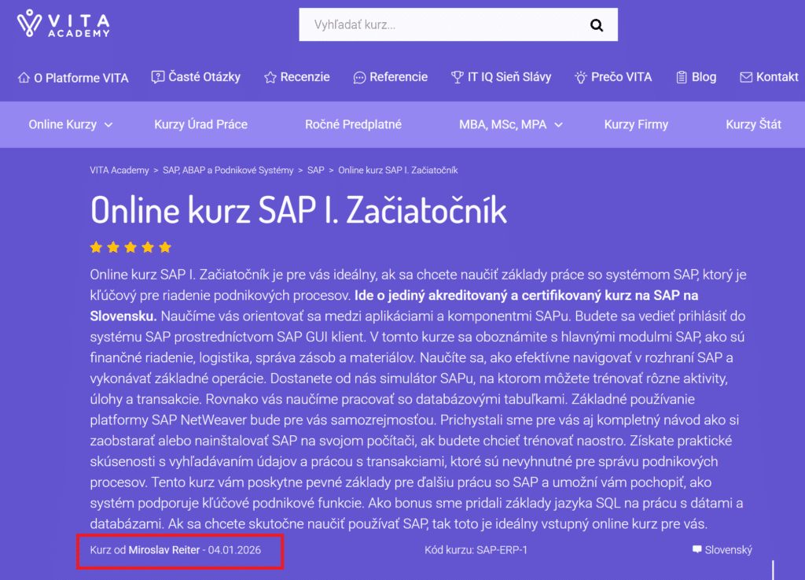Open the Blog page
This screenshot has width=805, height=580.
pyautogui.click(x=704, y=77)
